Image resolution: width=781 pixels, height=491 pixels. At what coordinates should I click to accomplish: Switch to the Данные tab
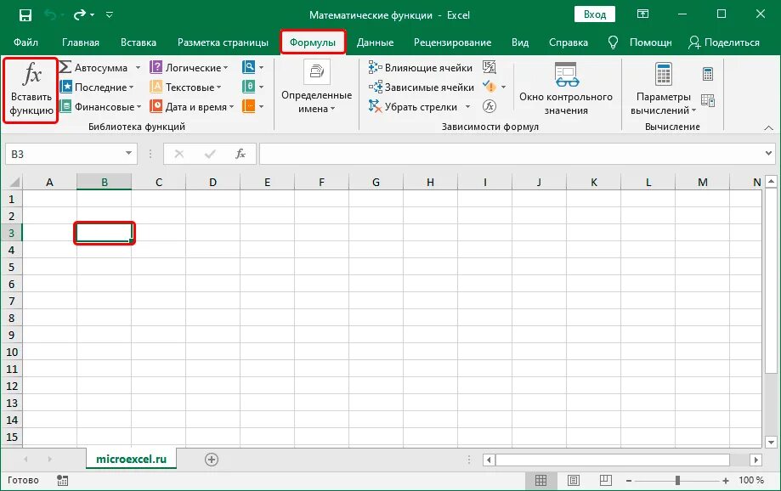pos(375,42)
